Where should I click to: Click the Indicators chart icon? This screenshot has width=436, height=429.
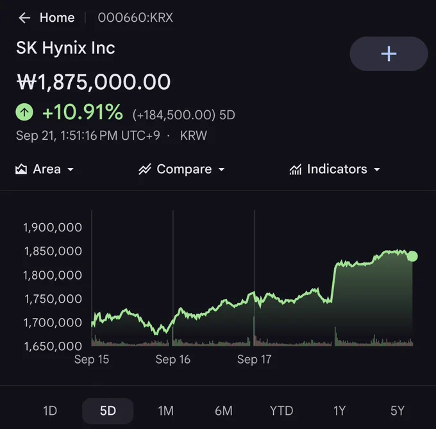(296, 169)
